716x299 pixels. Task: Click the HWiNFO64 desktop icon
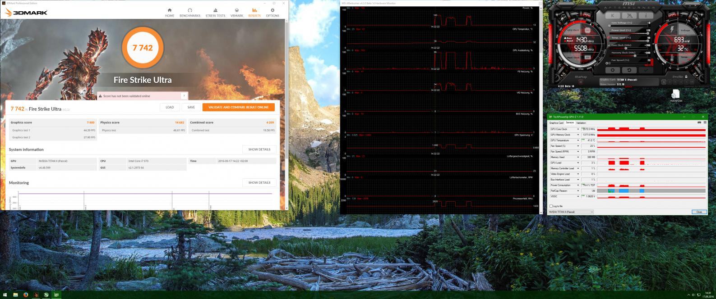(x=676, y=95)
